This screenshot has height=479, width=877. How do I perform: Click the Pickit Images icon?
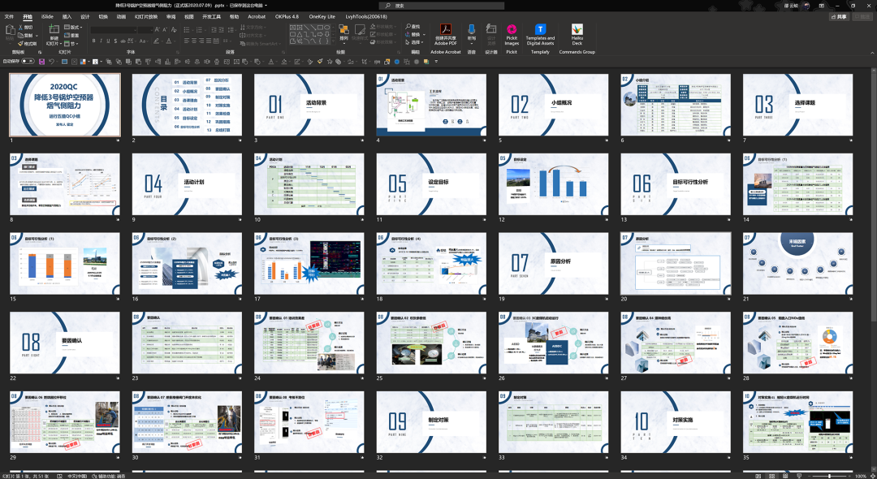(x=512, y=29)
